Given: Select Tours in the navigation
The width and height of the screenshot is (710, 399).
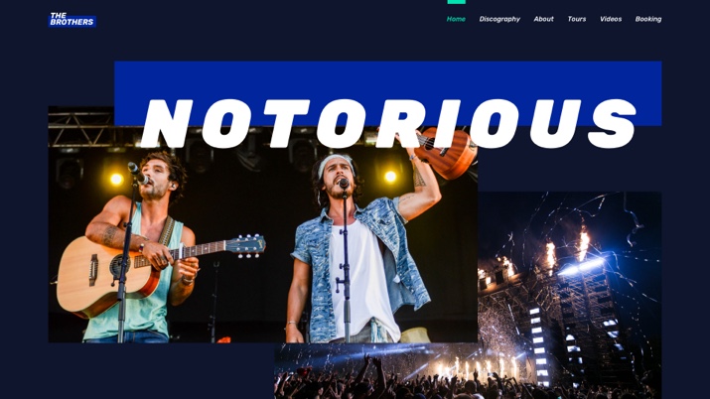Looking at the screenshot, I should point(576,19).
